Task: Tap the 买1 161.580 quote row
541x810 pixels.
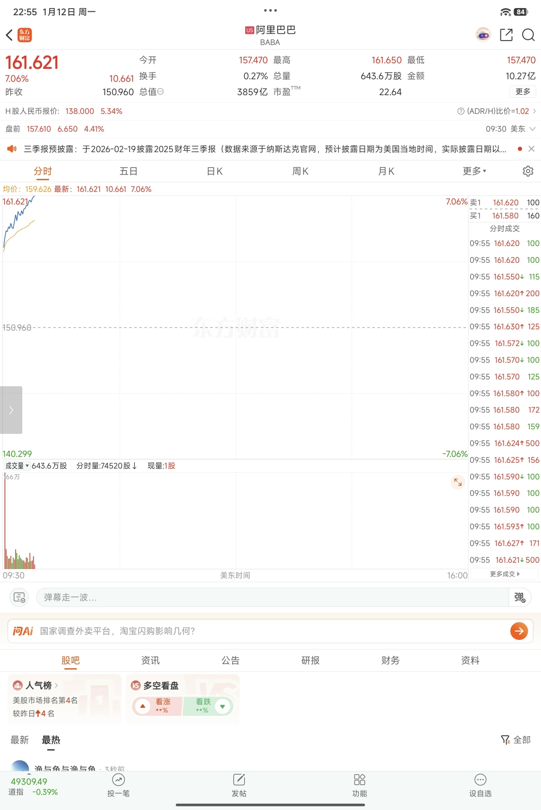Action: pos(505,216)
